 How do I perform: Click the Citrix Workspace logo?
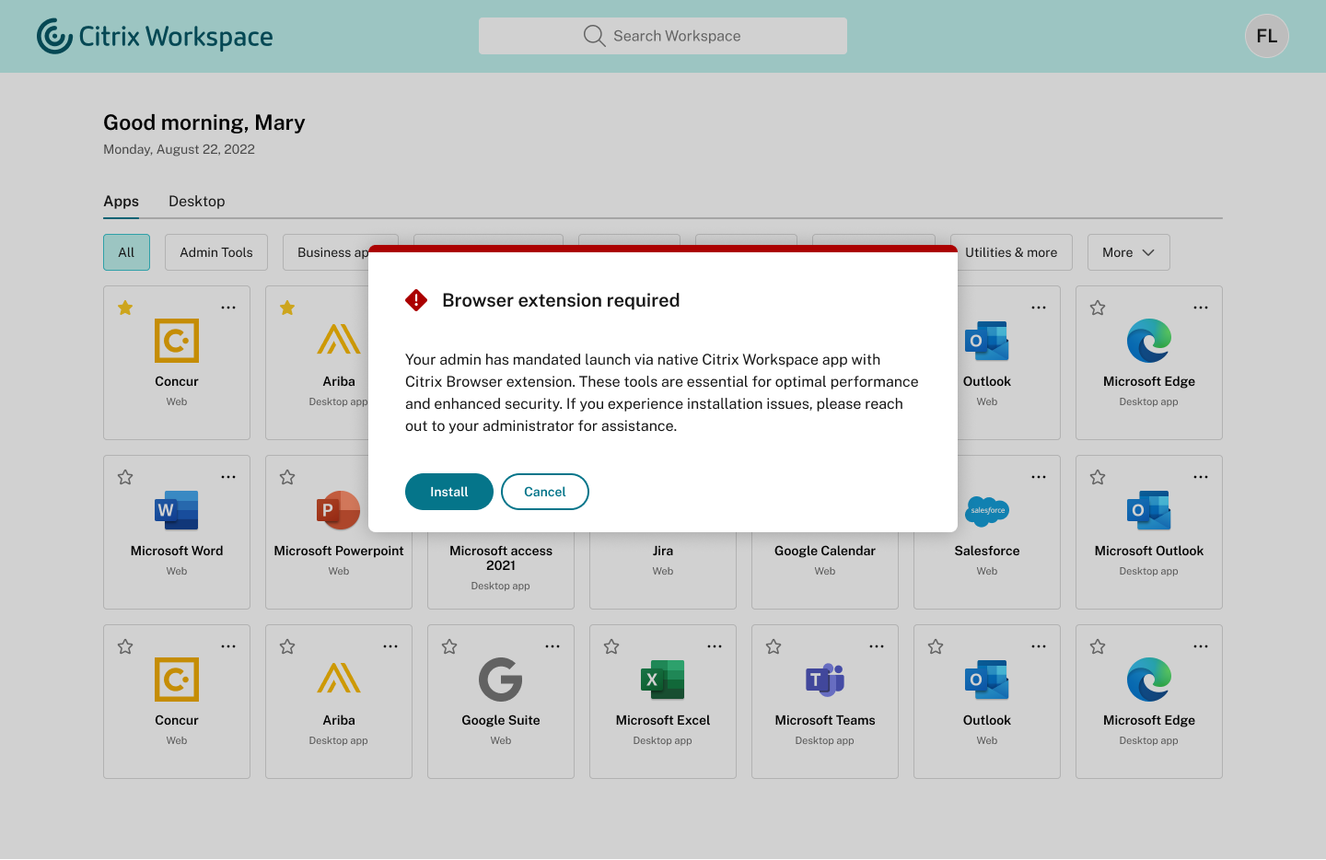pos(155,36)
